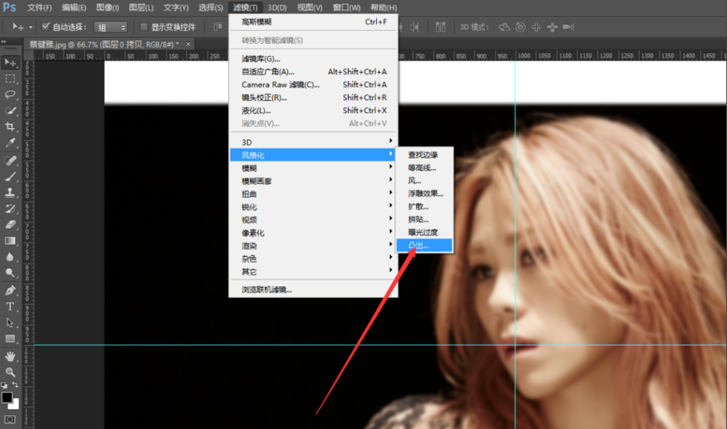The width and height of the screenshot is (727, 429).
Task: Enable the 显示变换控件 checkbox
Action: coord(144,27)
